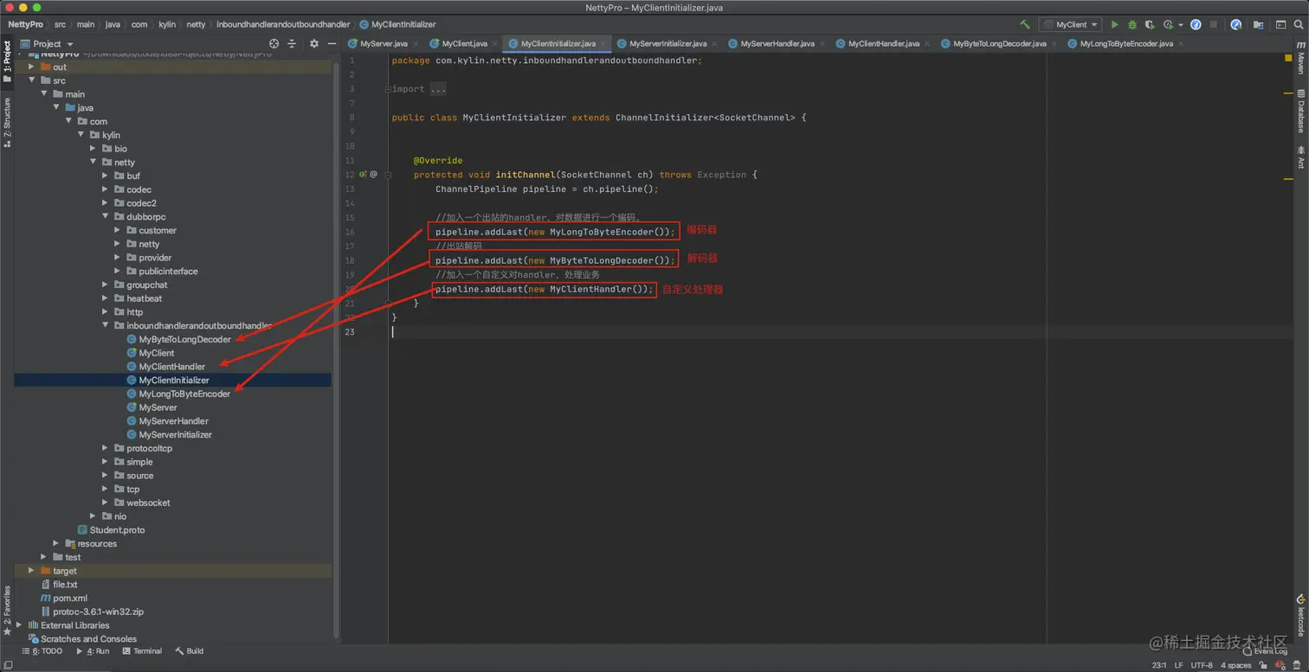
Task: Select pom.xml in the project tree
Action: tap(69, 598)
